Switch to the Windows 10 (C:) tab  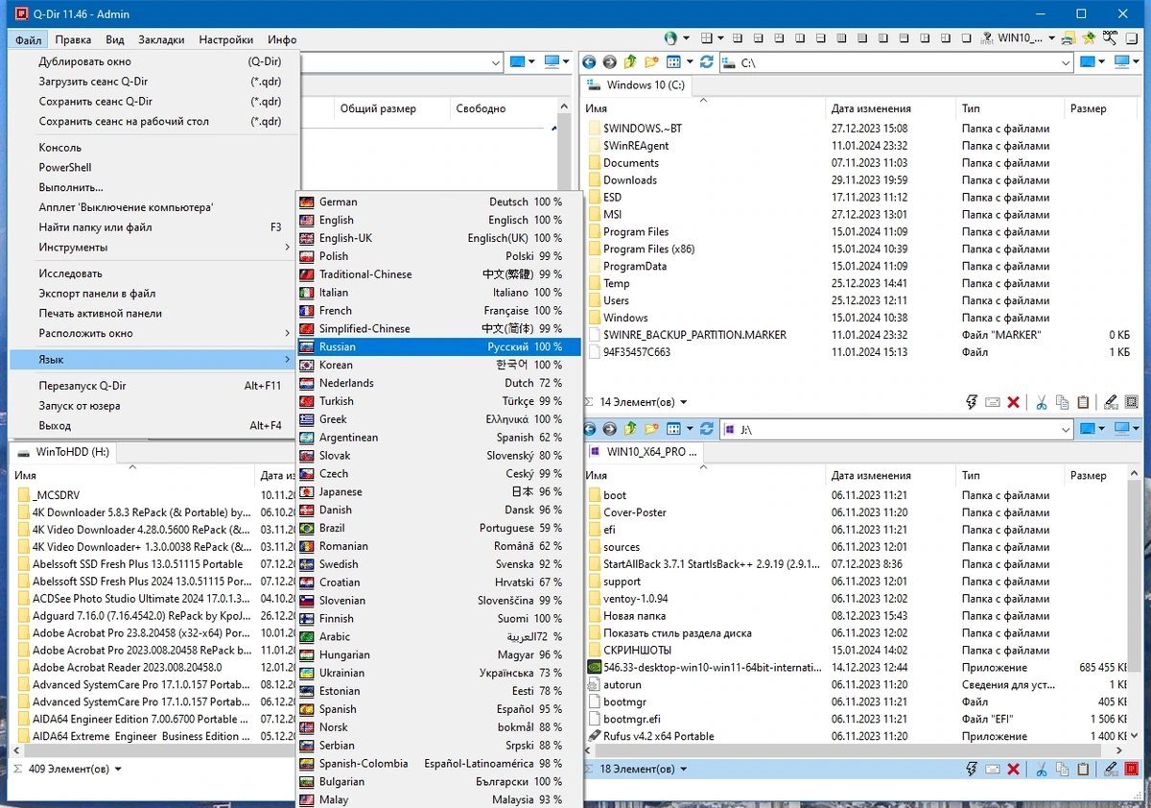638,84
